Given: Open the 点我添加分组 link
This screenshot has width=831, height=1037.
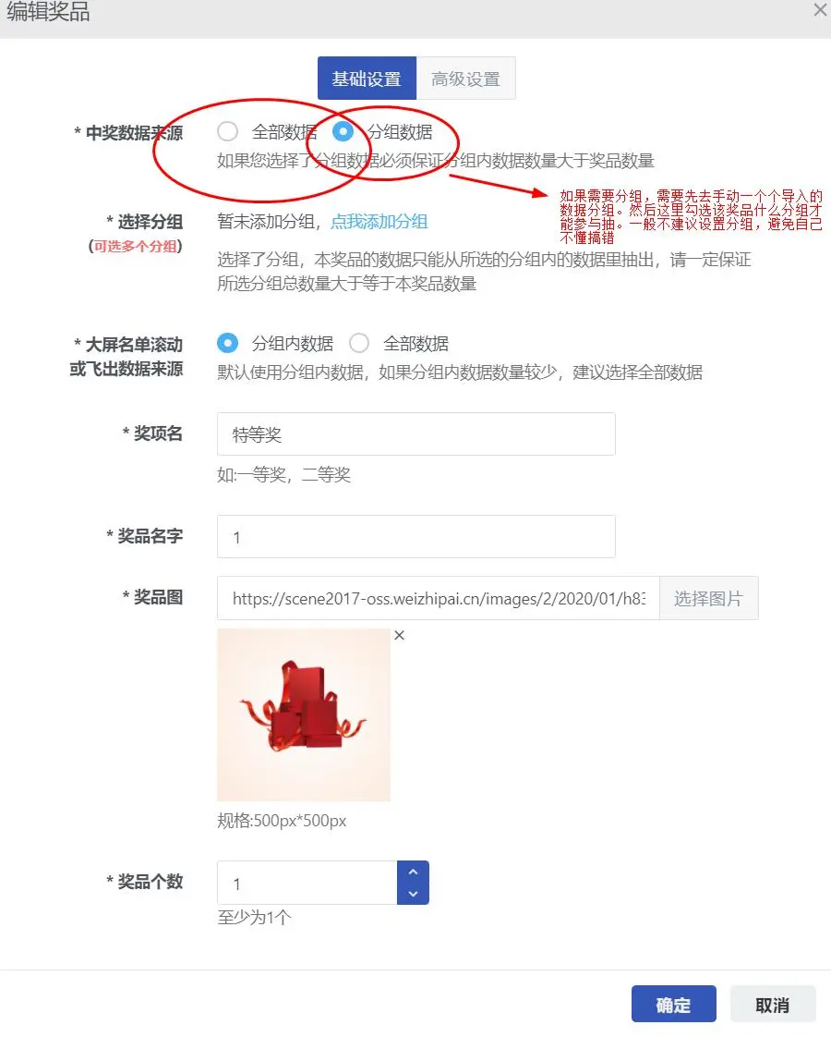Looking at the screenshot, I should point(379,222).
